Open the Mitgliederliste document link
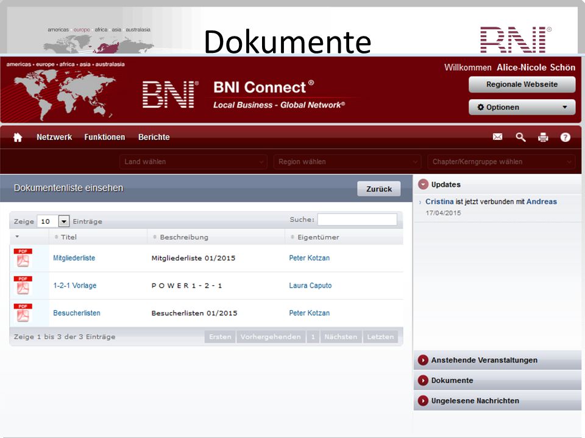585x438 pixels. [74, 258]
